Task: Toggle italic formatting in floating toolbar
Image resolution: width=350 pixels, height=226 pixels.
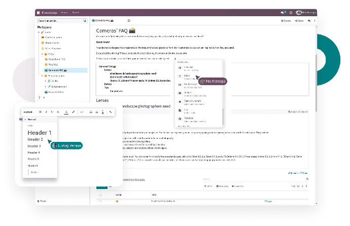Action: click(46, 112)
